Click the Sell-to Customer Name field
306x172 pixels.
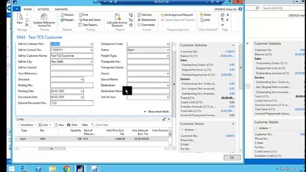pyautogui.click(x=72, y=56)
